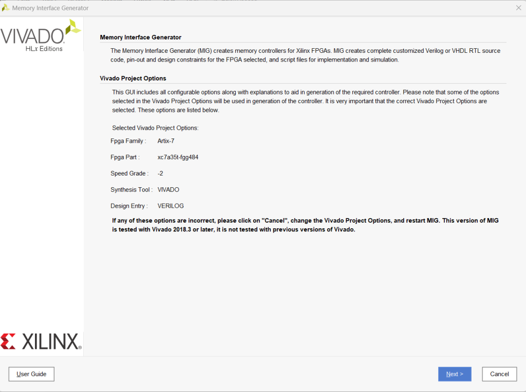Click the Vivado leaf icon in title bar
This screenshot has height=392, width=526.
coord(5,8)
